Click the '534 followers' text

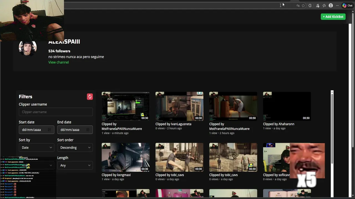[x=59, y=51]
